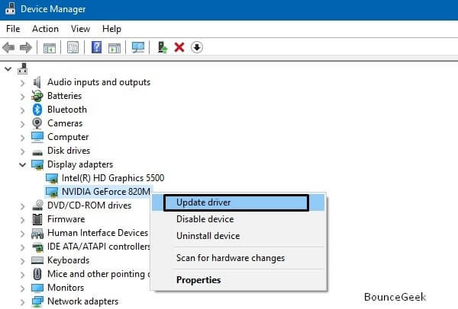Choose Uninstall device from context menu
This screenshot has width=458, height=309.
238,236
